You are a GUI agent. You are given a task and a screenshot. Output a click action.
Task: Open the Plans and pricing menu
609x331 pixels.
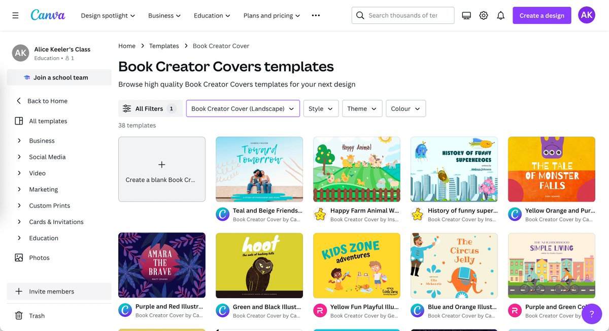(272, 16)
